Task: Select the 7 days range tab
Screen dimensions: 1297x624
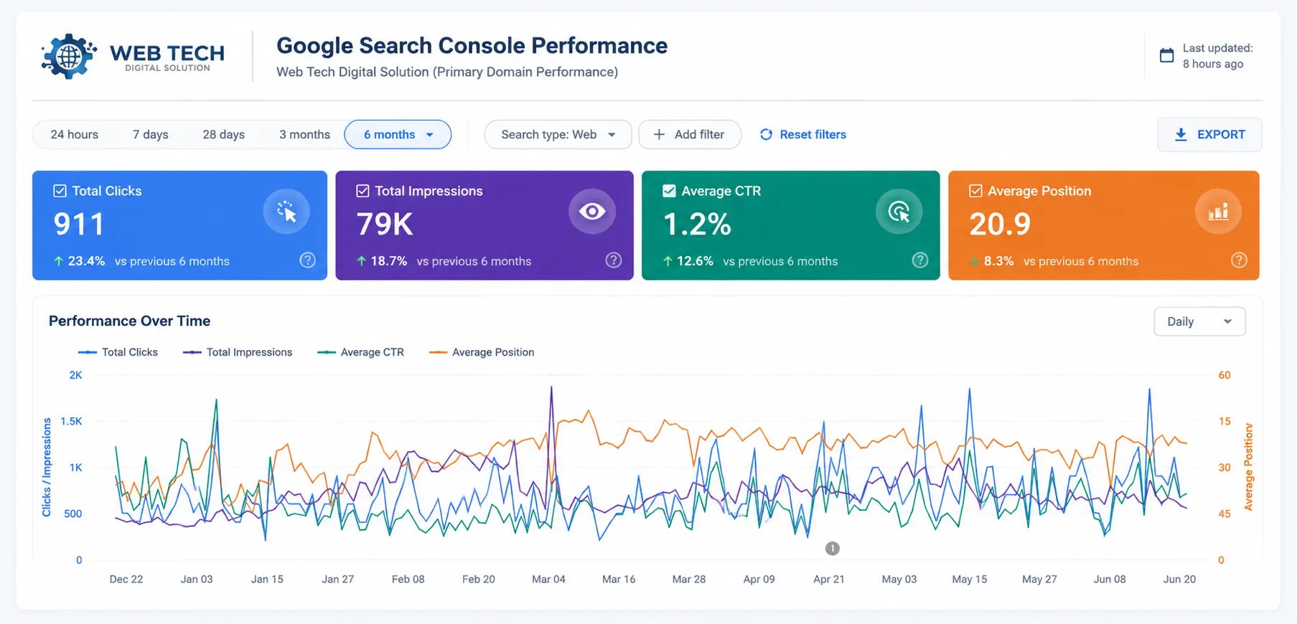Action: click(x=151, y=134)
